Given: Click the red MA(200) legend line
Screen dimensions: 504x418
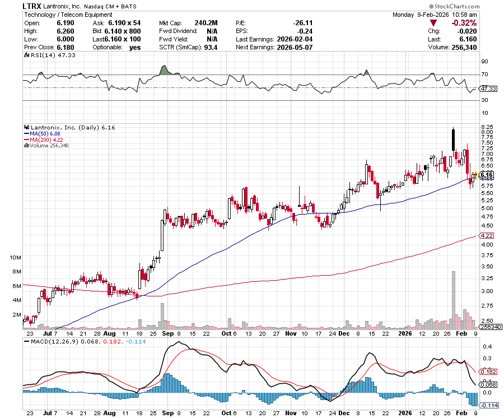Looking at the screenshot, I should (x=27, y=140).
